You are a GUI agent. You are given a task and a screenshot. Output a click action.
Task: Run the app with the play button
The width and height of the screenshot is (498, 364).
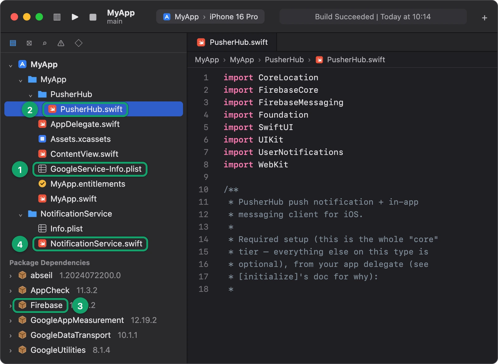75,17
